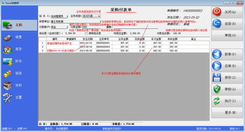
Task: Click cell ZK000000004 in 业务单号 column
Action: click(104, 47)
